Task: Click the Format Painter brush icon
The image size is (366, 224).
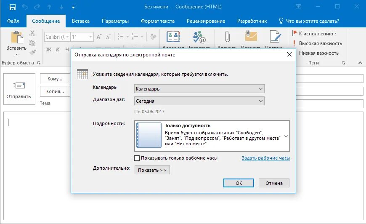Action: coord(32,52)
